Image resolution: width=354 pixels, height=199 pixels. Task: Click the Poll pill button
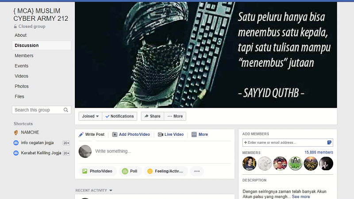point(130,171)
